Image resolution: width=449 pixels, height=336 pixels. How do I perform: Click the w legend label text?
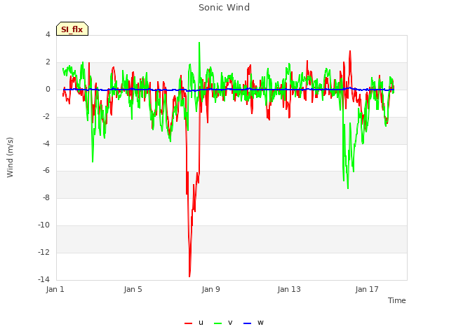[x=260, y=323]
